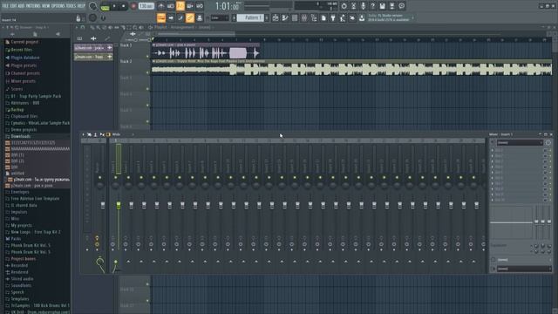Open the Piano roll view icon
The width and height of the screenshot is (558, 314).
[x=285, y=17]
